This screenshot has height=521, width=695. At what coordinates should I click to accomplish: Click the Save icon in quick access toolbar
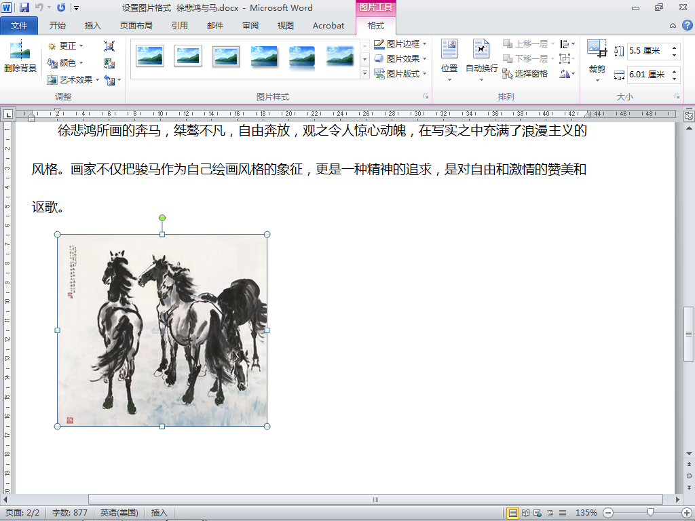coord(24,7)
